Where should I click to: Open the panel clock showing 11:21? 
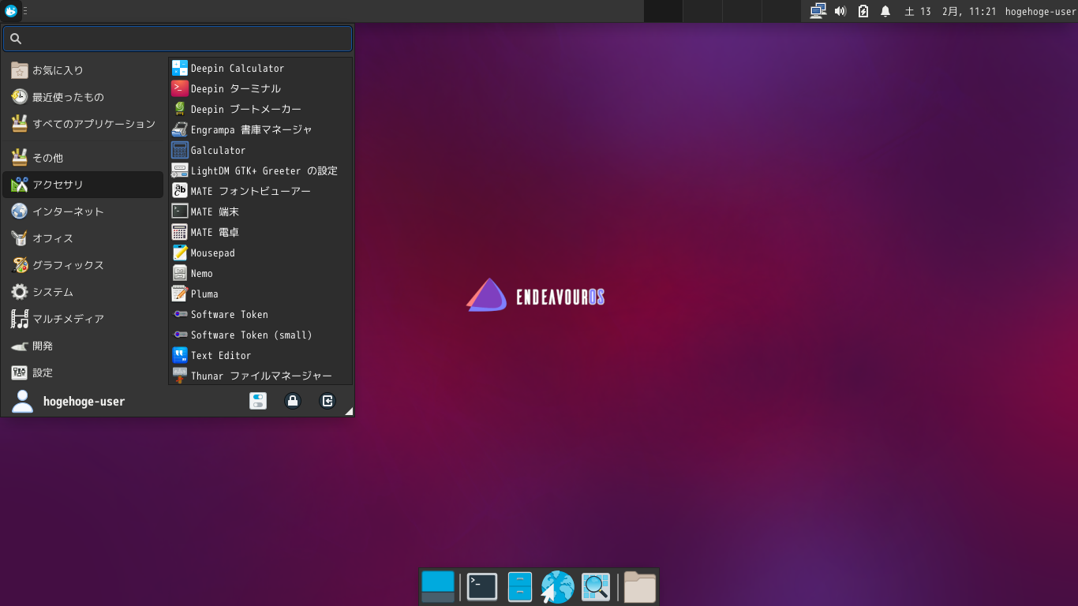[950, 11]
